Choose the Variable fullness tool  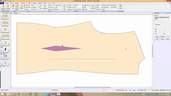click(69, 7)
